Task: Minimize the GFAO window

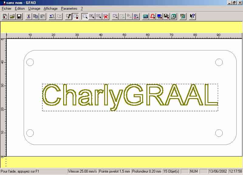Action: coord(229,3)
